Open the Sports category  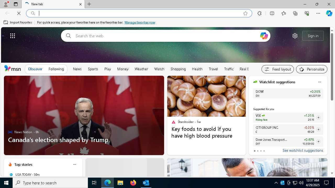(93, 69)
